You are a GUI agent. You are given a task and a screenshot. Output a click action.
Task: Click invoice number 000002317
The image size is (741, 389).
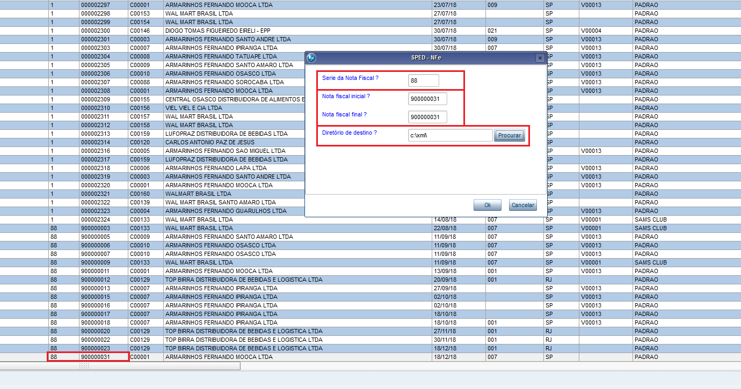pyautogui.click(x=95, y=159)
